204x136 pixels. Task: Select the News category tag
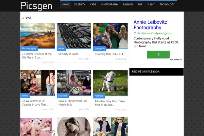click(x=61, y=49)
